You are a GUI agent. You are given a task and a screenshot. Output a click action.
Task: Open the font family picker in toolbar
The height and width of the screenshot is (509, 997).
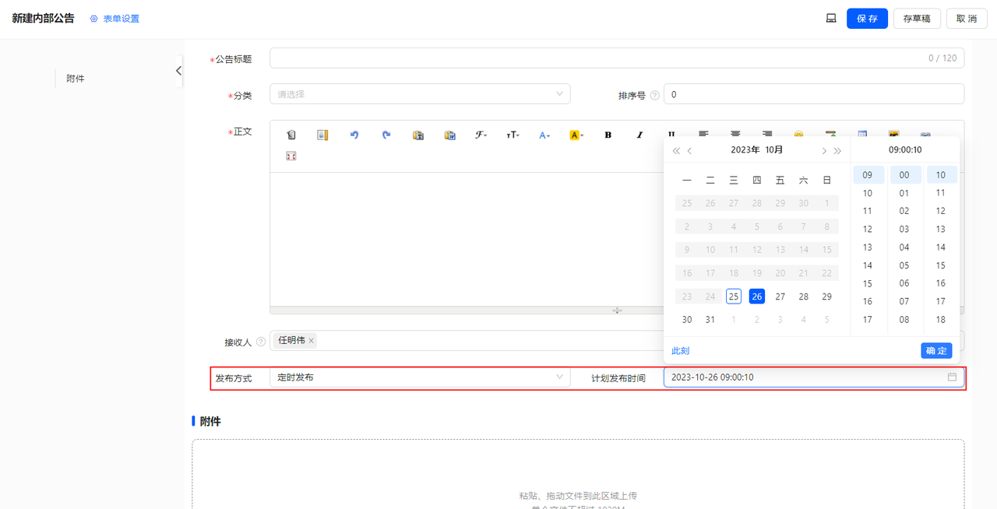tap(481, 135)
